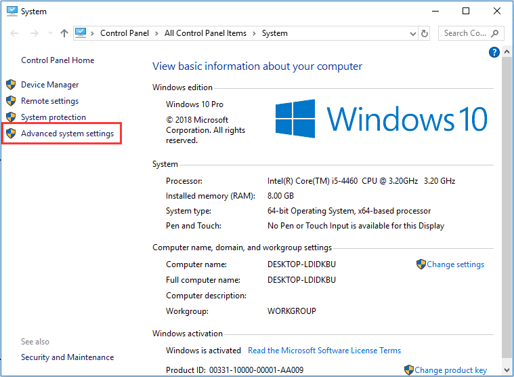Image resolution: width=514 pixels, height=377 pixels.
Task: Click Change settings for computer name
Action: pyautogui.click(x=455, y=264)
